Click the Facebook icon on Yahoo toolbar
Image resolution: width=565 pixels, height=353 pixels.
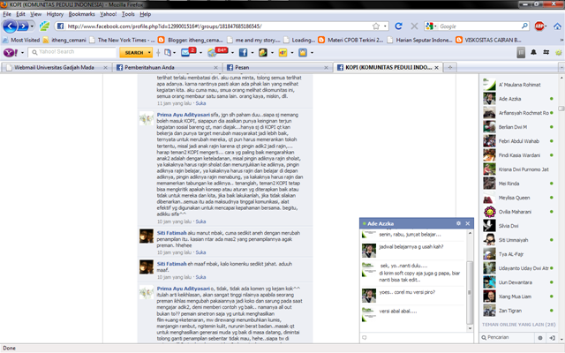coord(244,53)
